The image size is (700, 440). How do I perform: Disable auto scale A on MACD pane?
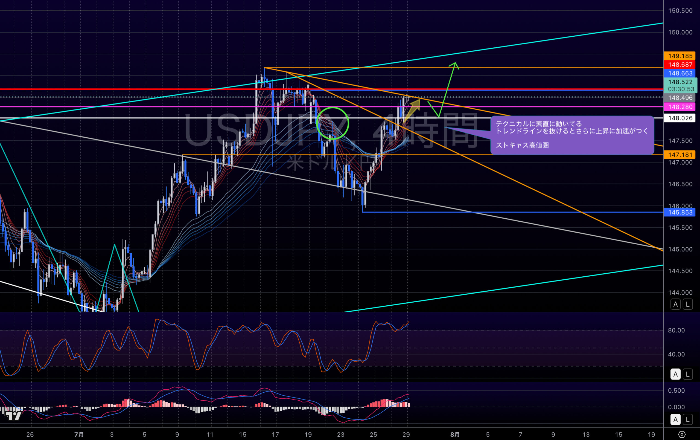[675, 420]
